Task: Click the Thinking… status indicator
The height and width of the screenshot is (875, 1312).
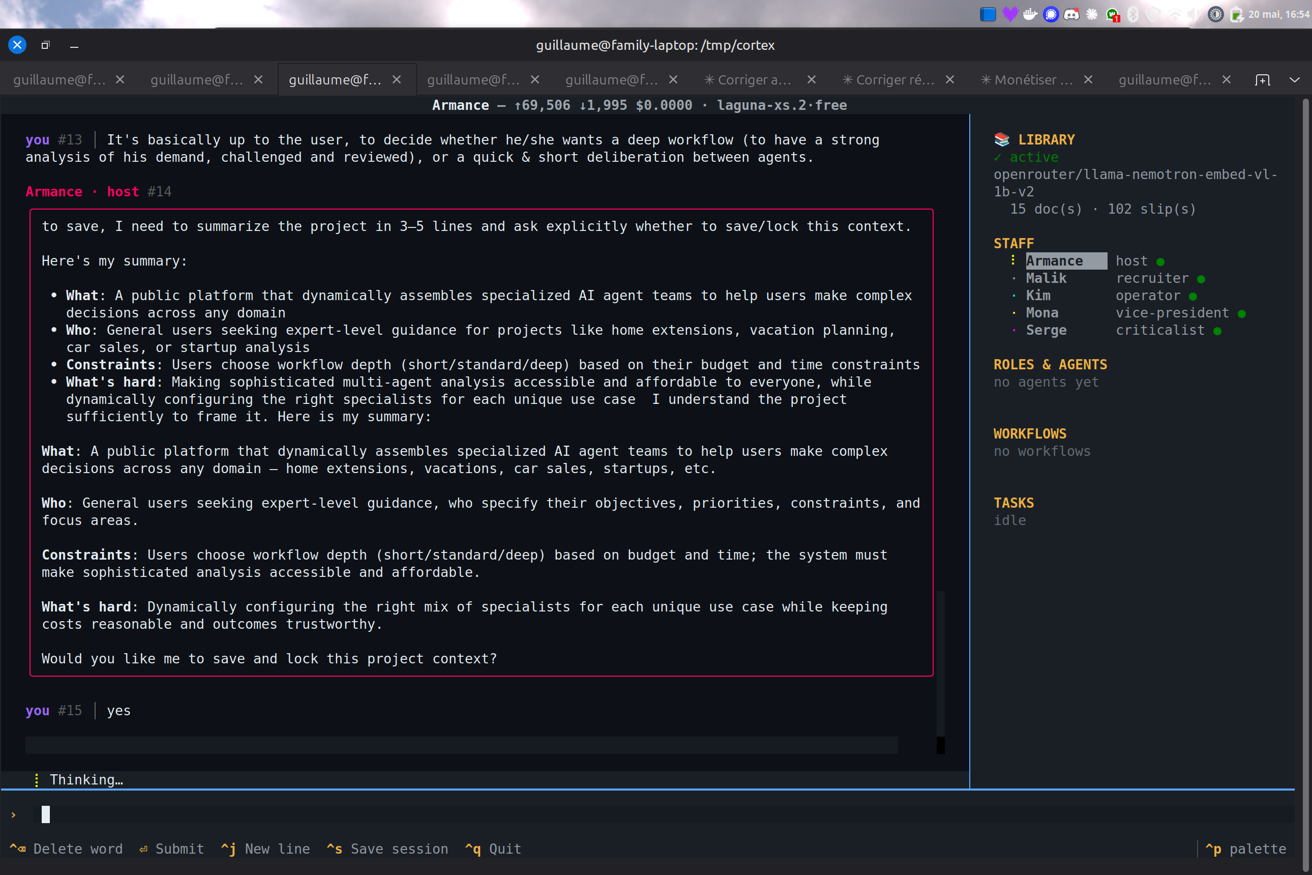Action: (x=79, y=779)
